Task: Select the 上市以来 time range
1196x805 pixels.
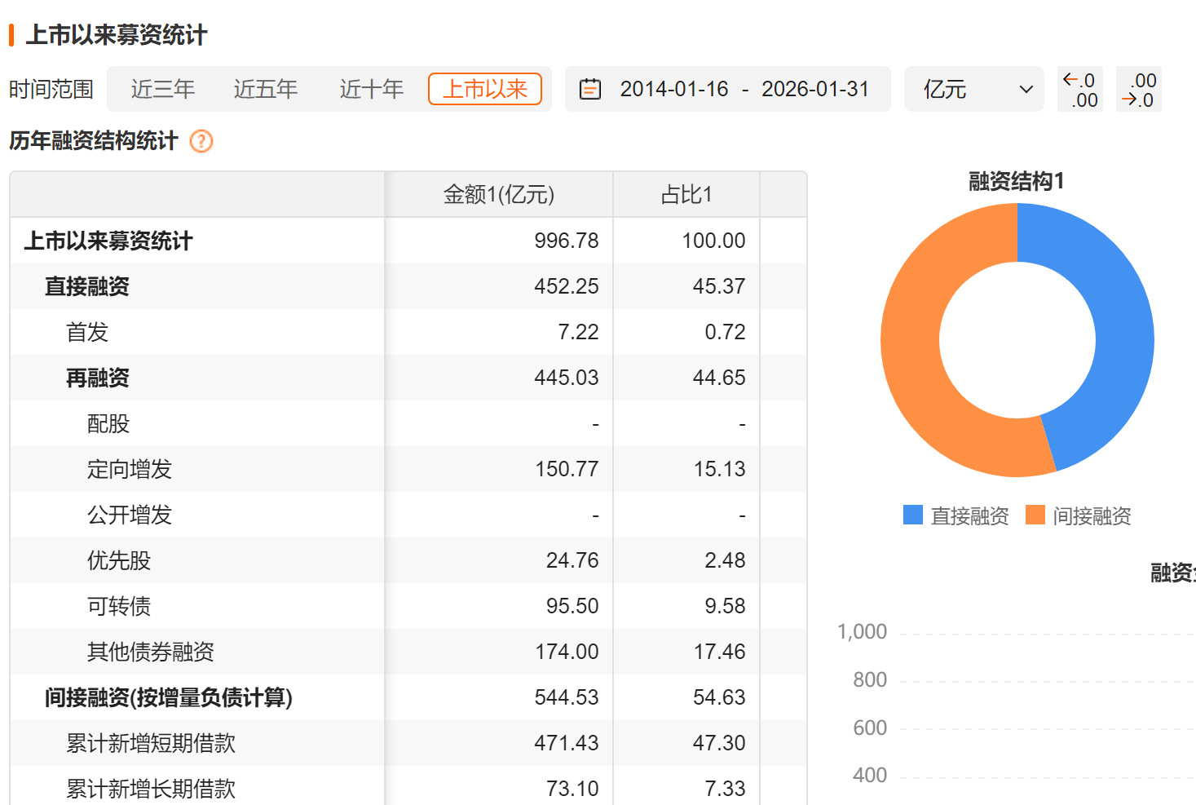Action: (x=485, y=89)
